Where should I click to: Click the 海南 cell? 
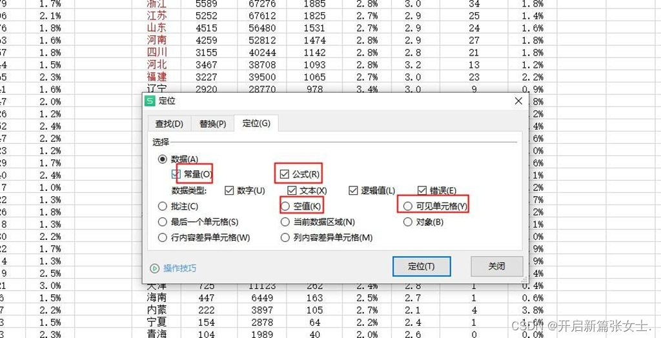coord(156,298)
